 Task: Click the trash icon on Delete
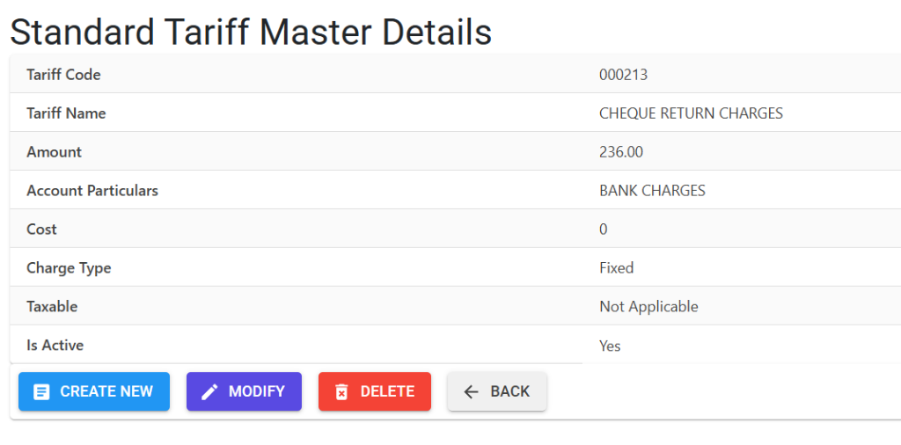(341, 392)
